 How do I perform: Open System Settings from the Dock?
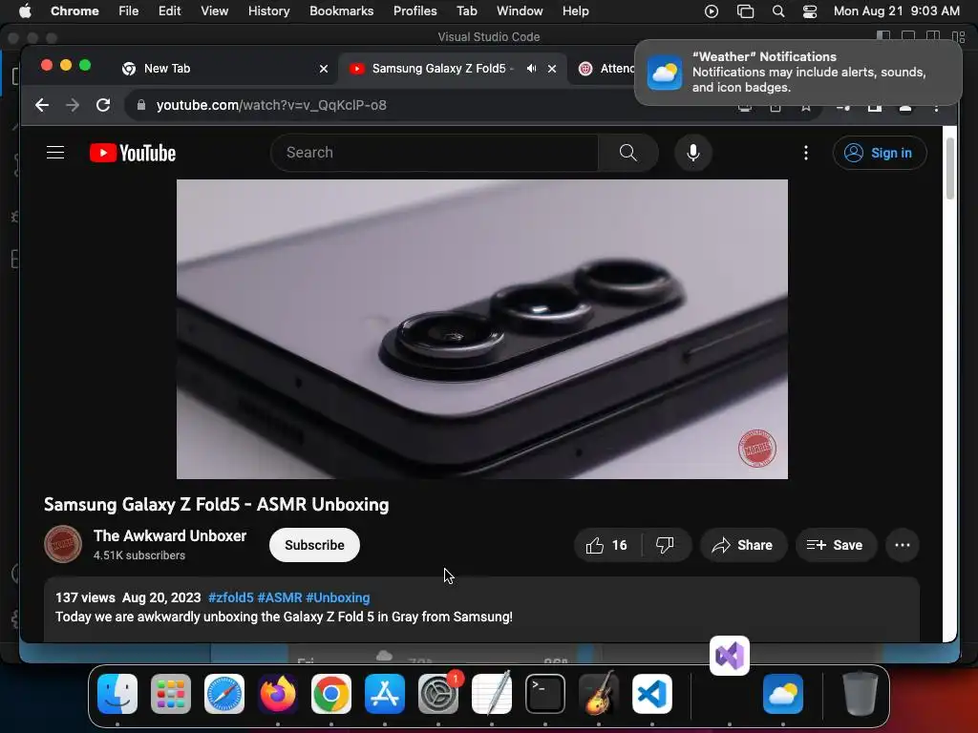pos(438,694)
